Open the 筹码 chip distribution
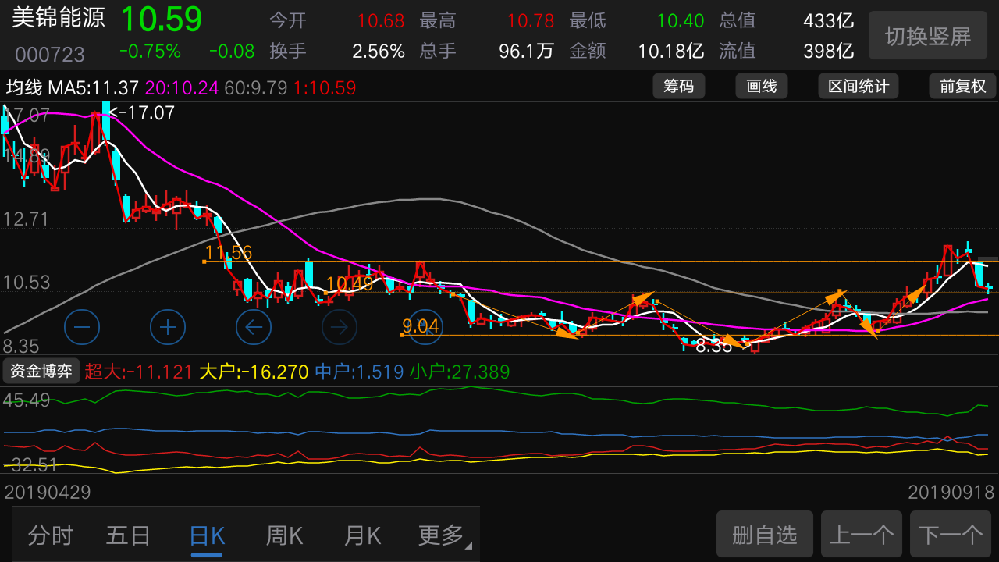The width and height of the screenshot is (999, 562). click(678, 86)
